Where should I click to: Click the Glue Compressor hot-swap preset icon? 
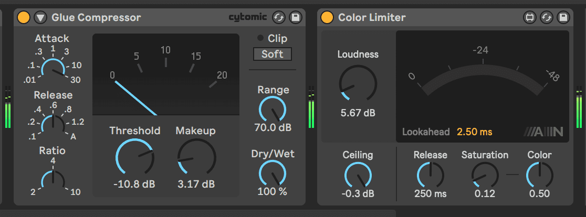coord(279,17)
